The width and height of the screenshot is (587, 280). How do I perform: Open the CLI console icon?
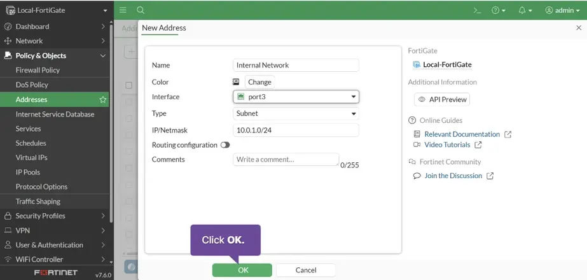[477, 10]
